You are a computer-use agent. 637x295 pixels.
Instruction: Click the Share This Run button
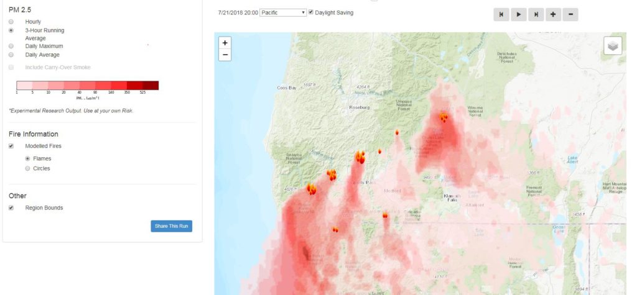coord(171,226)
